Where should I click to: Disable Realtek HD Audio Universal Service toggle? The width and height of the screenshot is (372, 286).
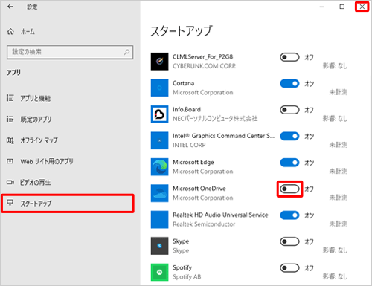[289, 215]
